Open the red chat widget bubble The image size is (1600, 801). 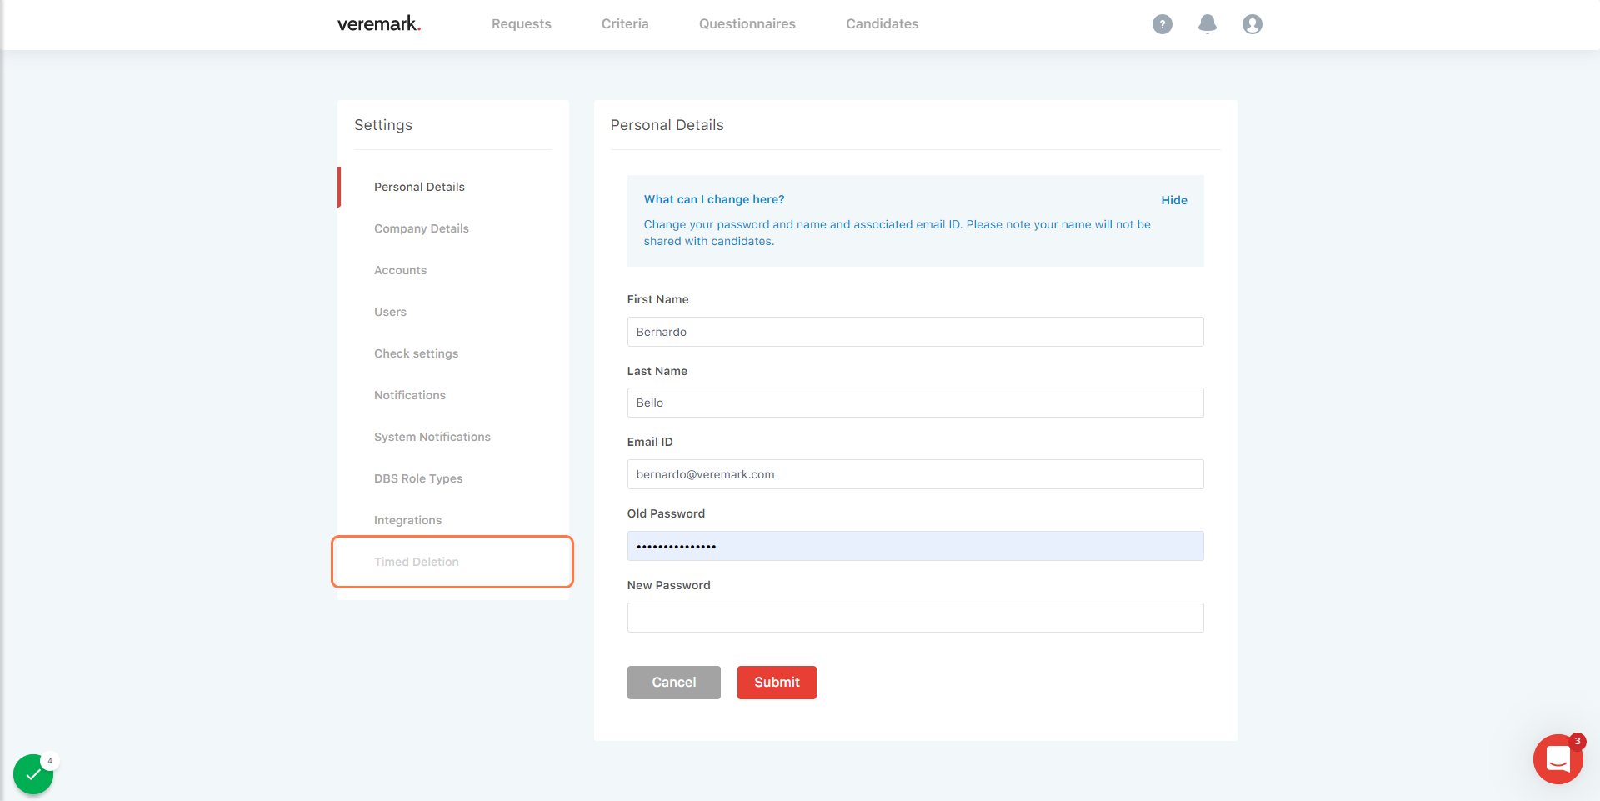point(1557,759)
